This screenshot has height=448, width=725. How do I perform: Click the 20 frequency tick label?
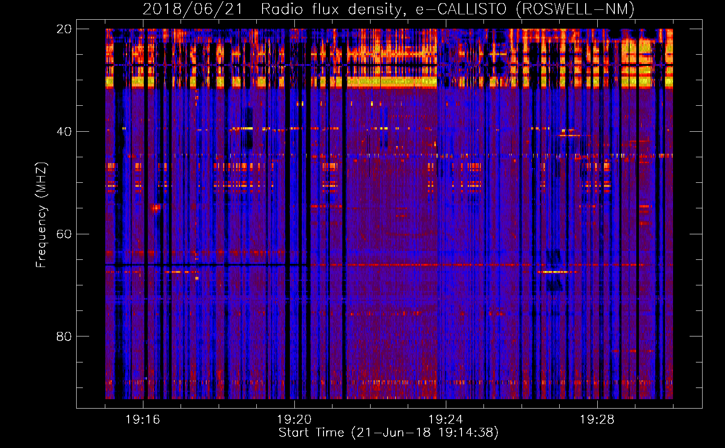pyautogui.click(x=64, y=29)
